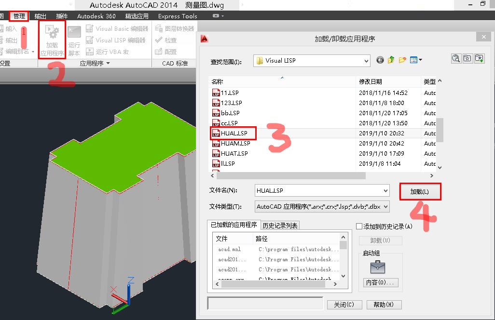Enable the 添加到历史记录 checkbox

pos(359,225)
